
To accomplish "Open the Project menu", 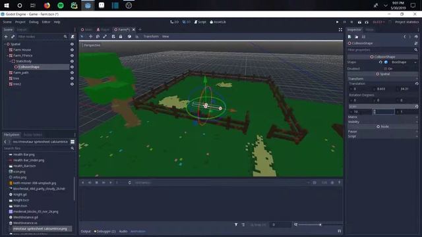I will 20,22.
